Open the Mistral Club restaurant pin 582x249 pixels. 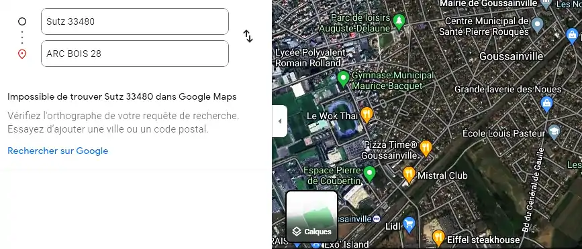[409, 175]
